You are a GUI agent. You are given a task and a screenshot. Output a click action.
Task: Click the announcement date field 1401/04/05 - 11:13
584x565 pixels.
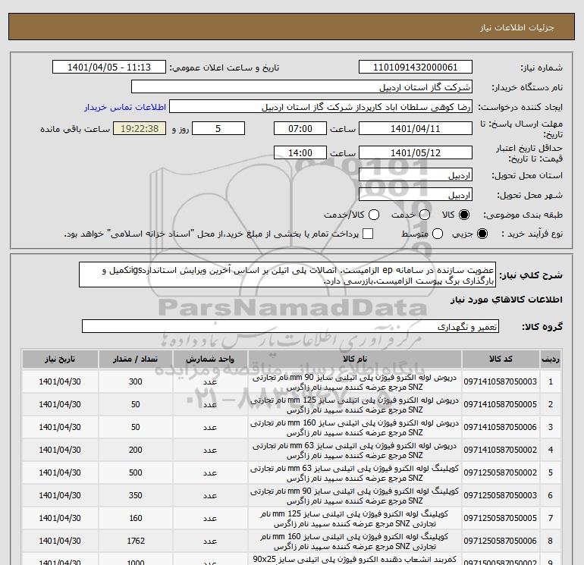click(109, 67)
